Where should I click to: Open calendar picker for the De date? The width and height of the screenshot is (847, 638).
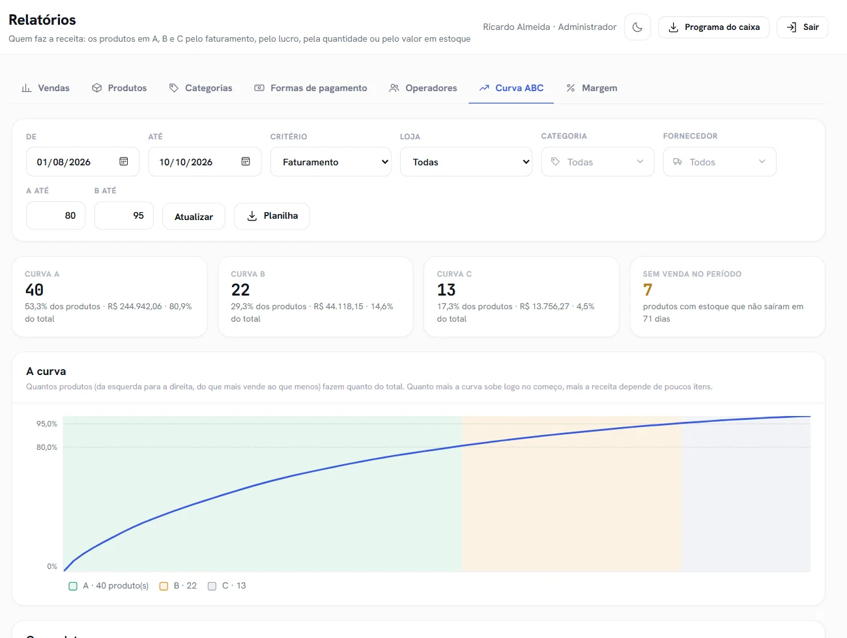124,161
